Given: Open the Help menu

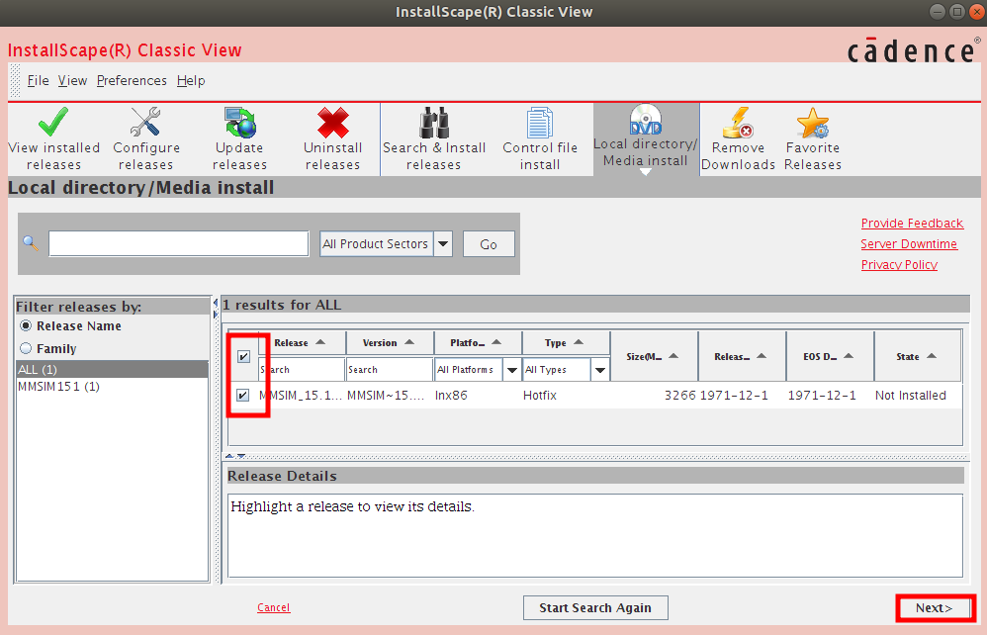Looking at the screenshot, I should coord(191,80).
